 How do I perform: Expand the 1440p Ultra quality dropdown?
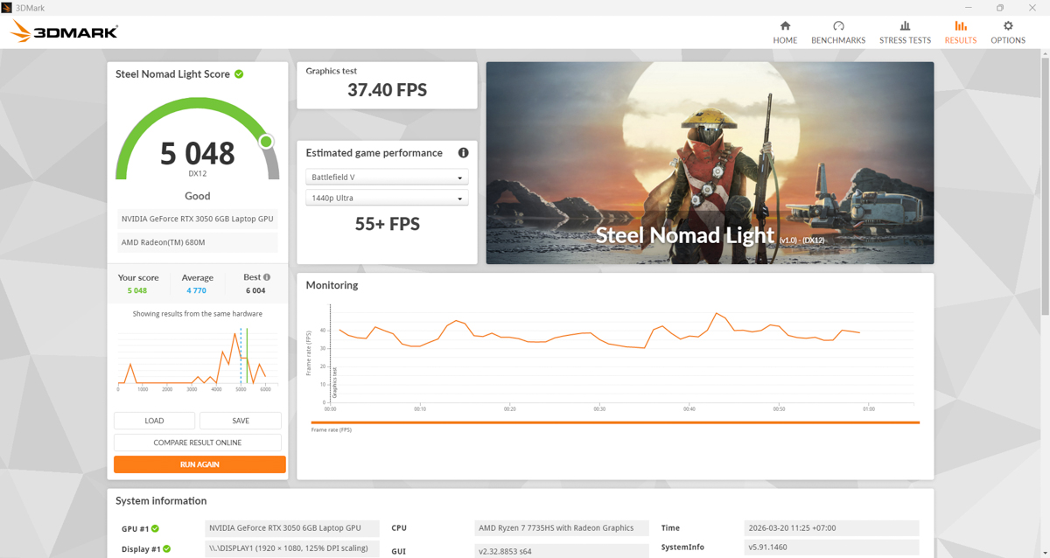pos(387,197)
